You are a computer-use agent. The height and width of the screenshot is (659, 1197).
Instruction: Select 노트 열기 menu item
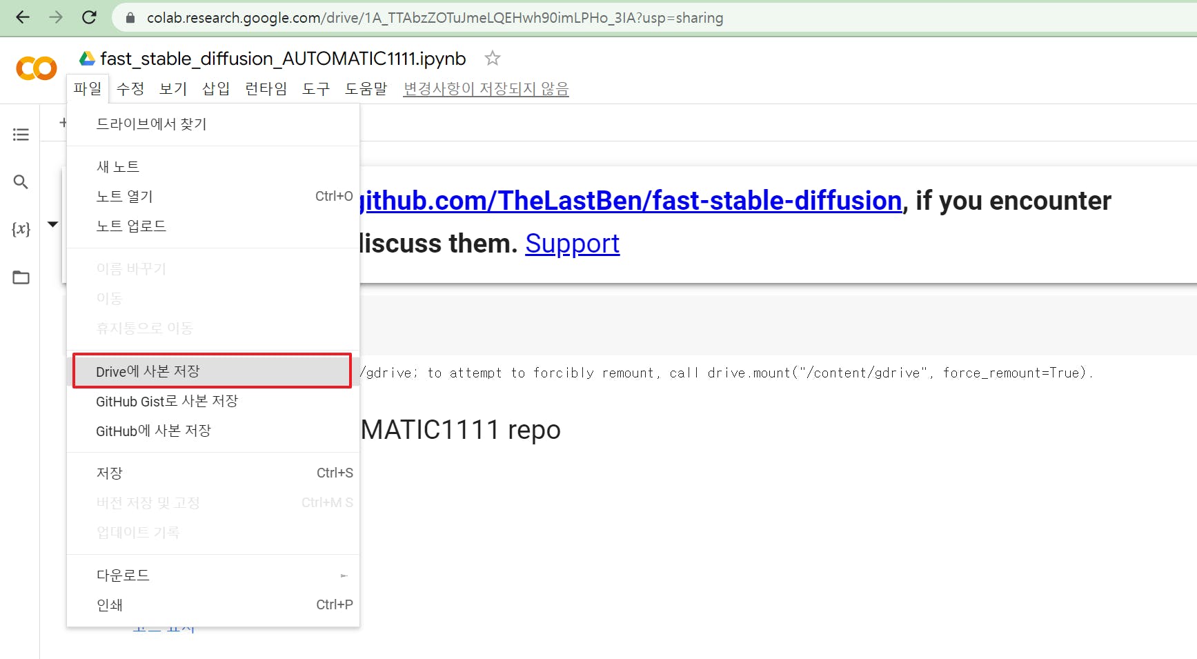tap(213, 196)
